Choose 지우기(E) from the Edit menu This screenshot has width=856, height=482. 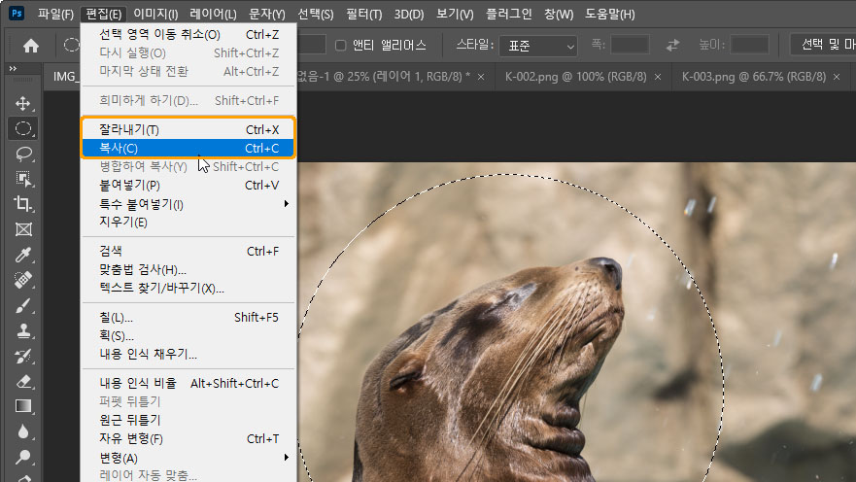188,223
